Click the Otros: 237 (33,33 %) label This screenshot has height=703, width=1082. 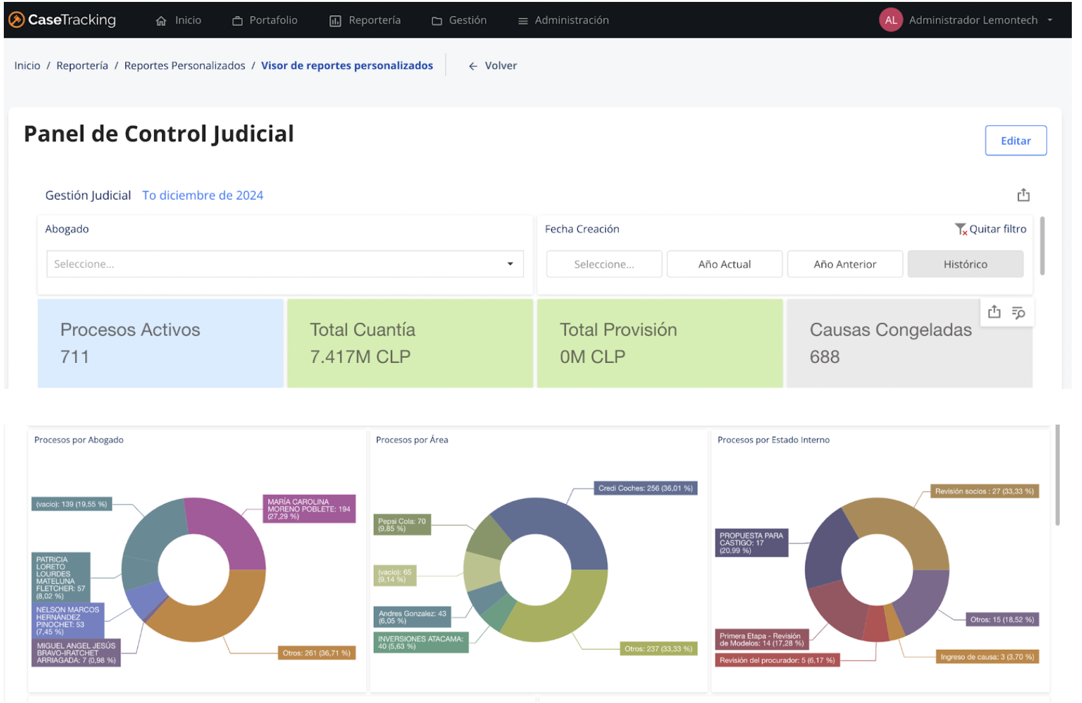point(659,648)
